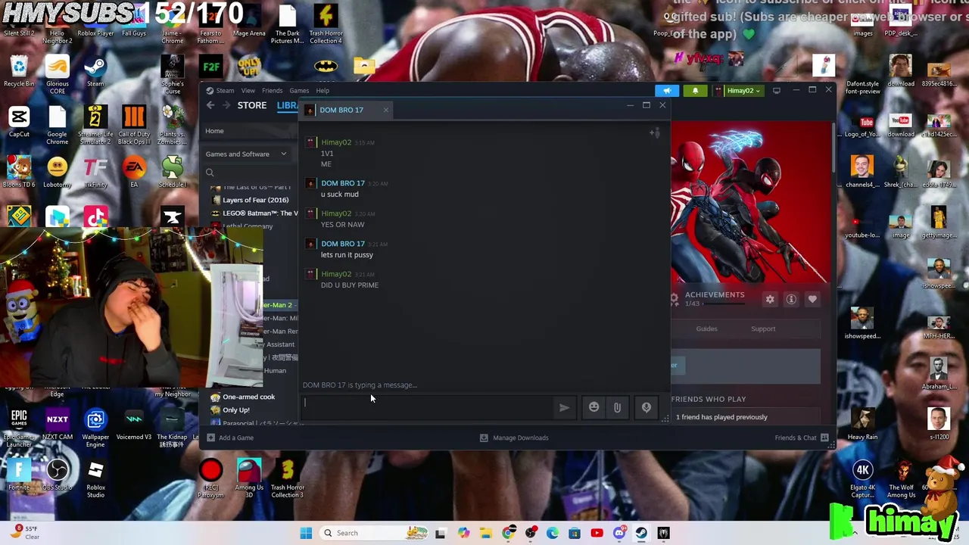Switch Steam to Big Picture mode icon
Image resolution: width=969 pixels, height=545 pixels.
(776, 91)
